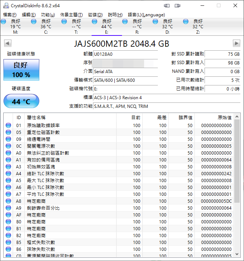Click status icon for 05 重定位磁區計數
This screenshot has height=261, width=244.
coord(8,132)
